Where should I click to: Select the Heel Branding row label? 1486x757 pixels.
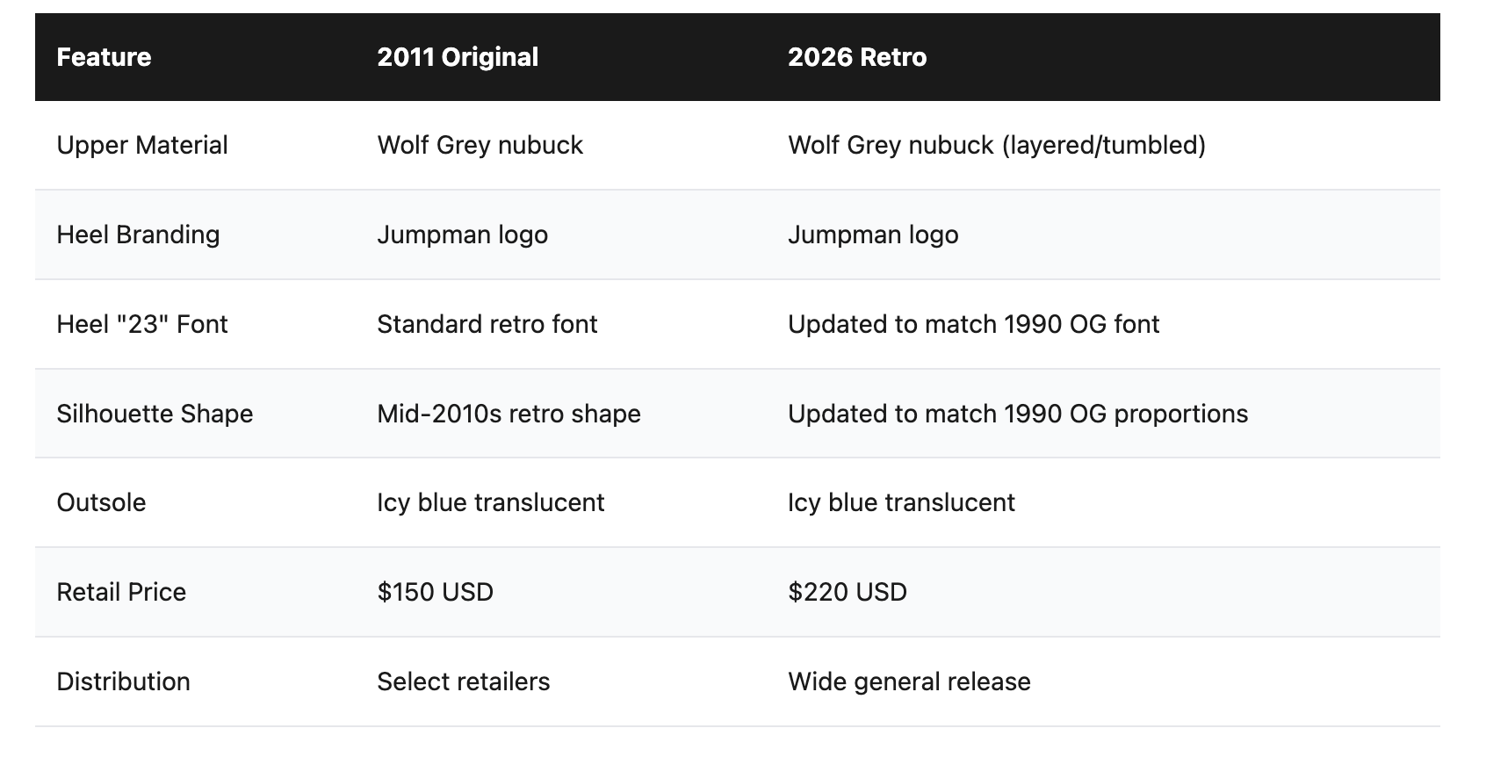[x=138, y=234]
